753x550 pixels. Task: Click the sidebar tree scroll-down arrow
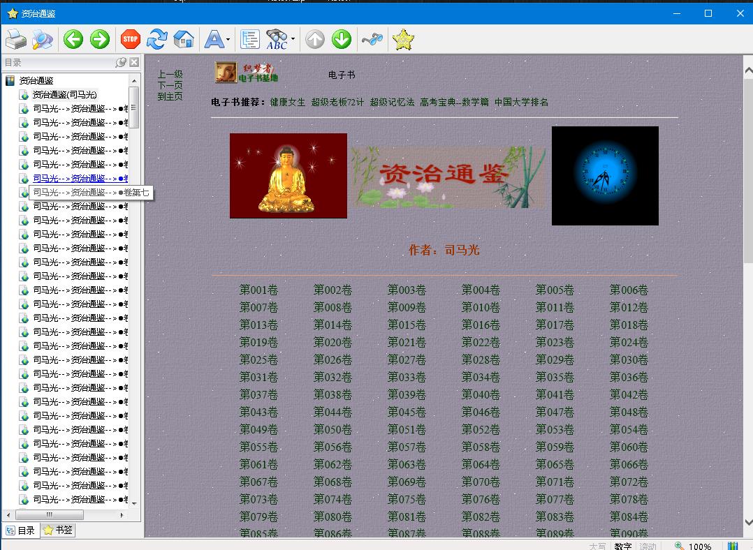pyautogui.click(x=134, y=503)
